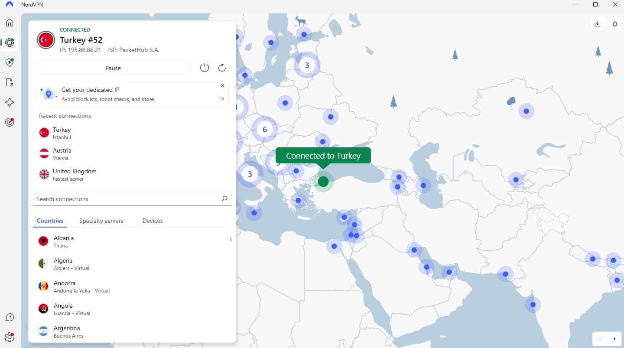Open settings gear icon

[x=10, y=337]
